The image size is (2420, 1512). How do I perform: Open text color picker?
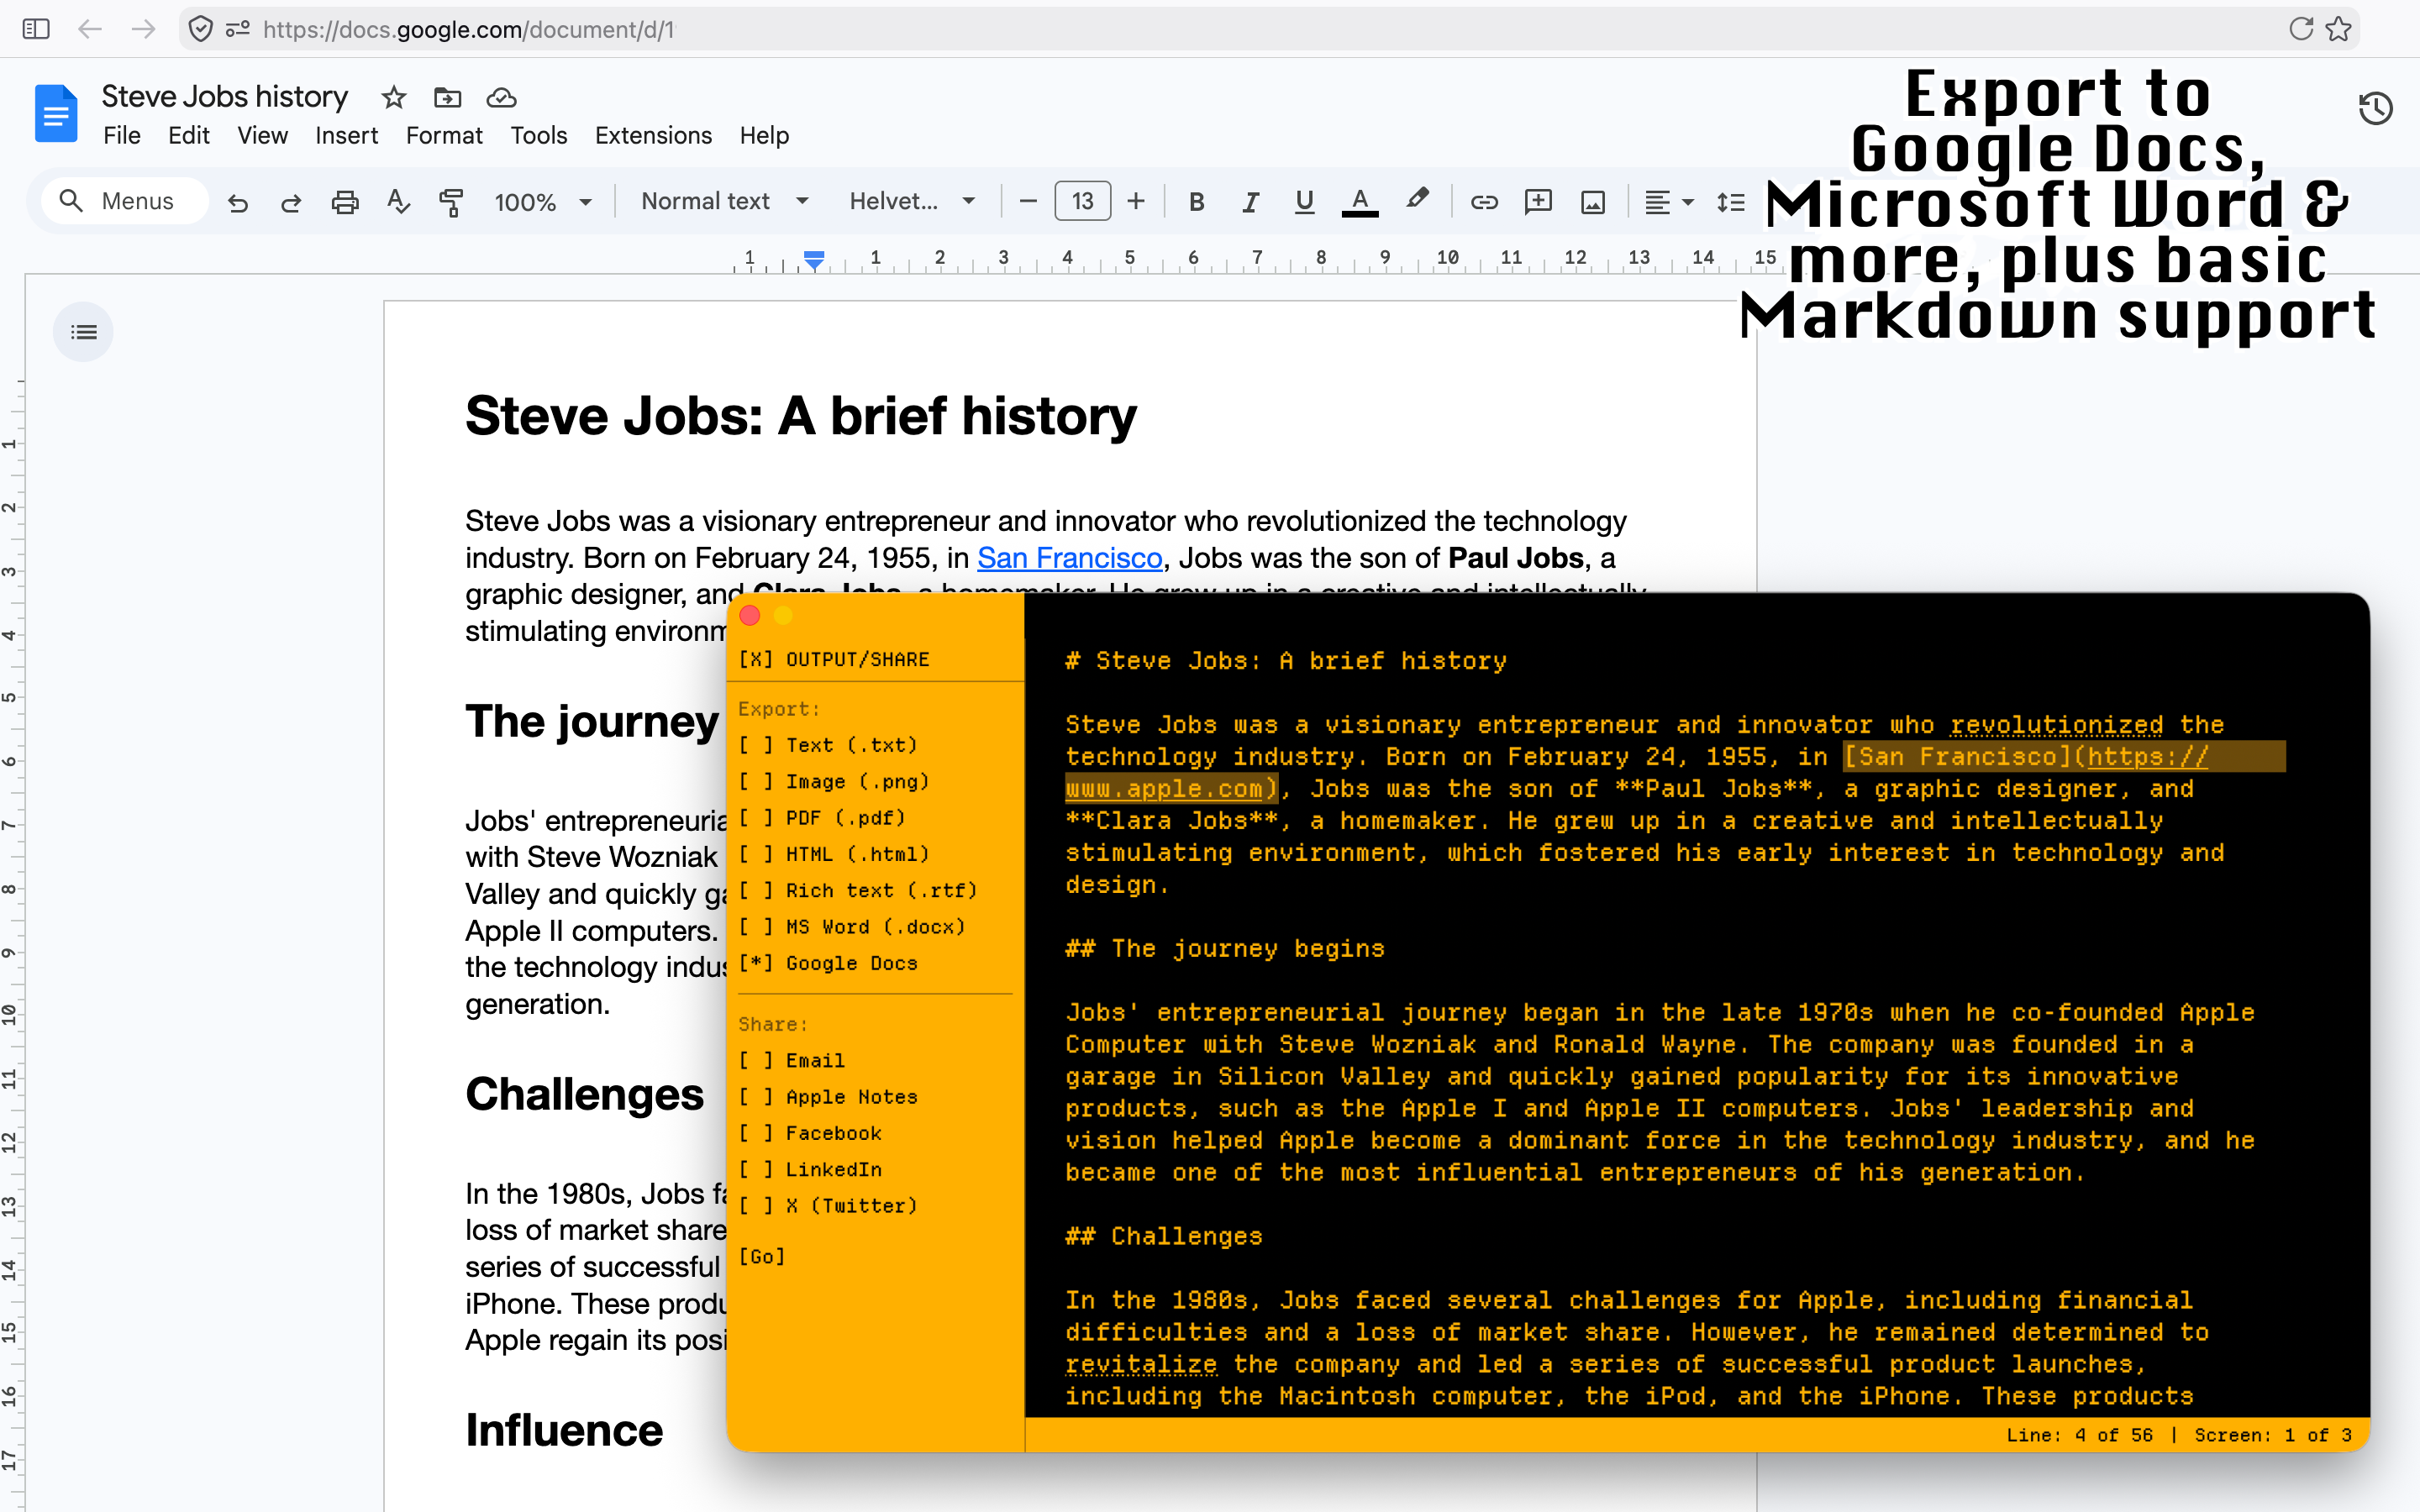coord(1359,202)
